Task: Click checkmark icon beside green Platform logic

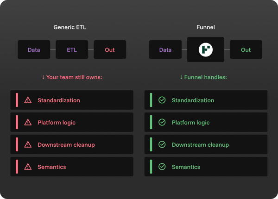Action: (x=162, y=122)
